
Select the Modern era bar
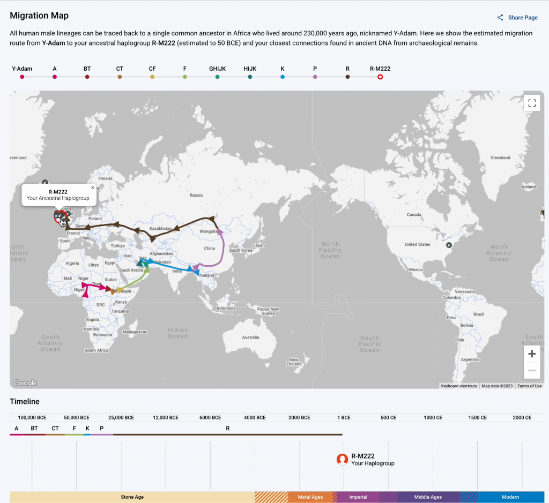point(510,497)
